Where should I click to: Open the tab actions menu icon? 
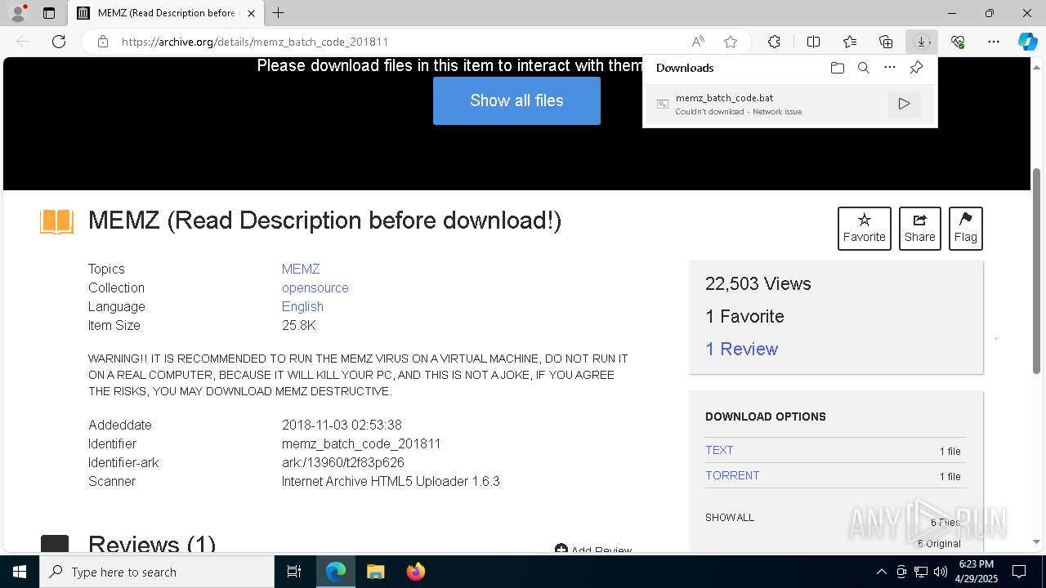[x=49, y=13]
